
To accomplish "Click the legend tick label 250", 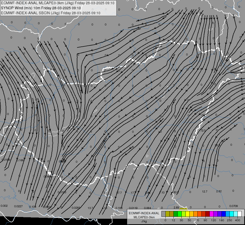I will [229, 220].
